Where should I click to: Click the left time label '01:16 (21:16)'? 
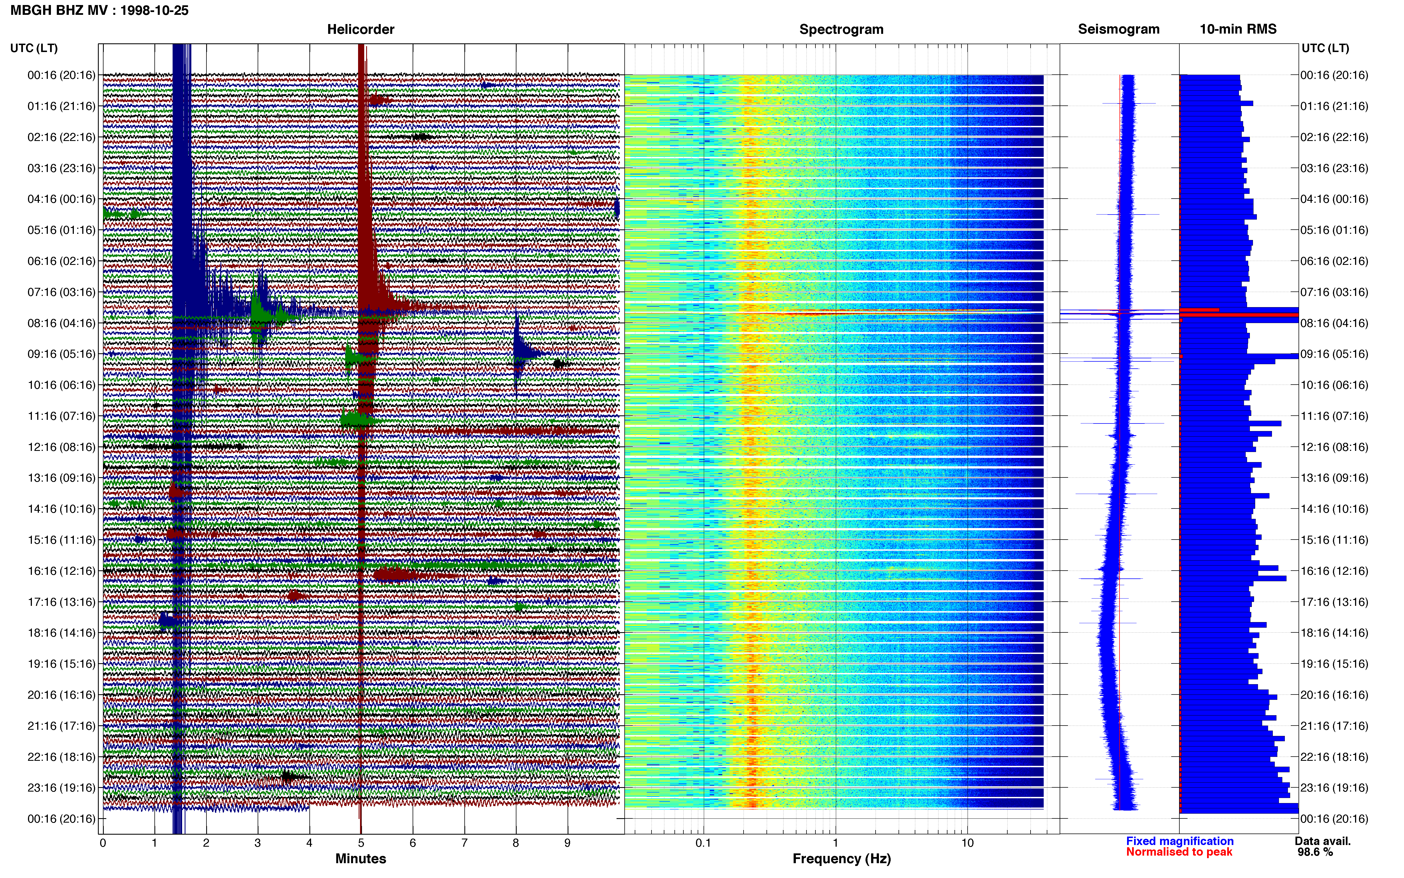(61, 106)
